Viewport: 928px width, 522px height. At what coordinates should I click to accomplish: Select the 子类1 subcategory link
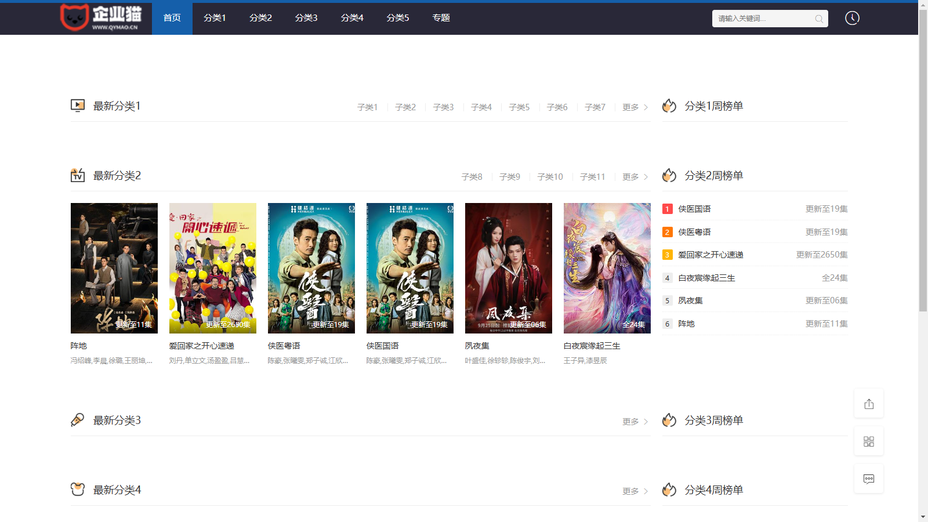click(367, 107)
